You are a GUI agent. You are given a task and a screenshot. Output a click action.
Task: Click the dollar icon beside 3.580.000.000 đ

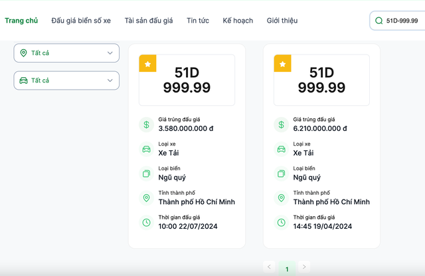tap(146, 124)
